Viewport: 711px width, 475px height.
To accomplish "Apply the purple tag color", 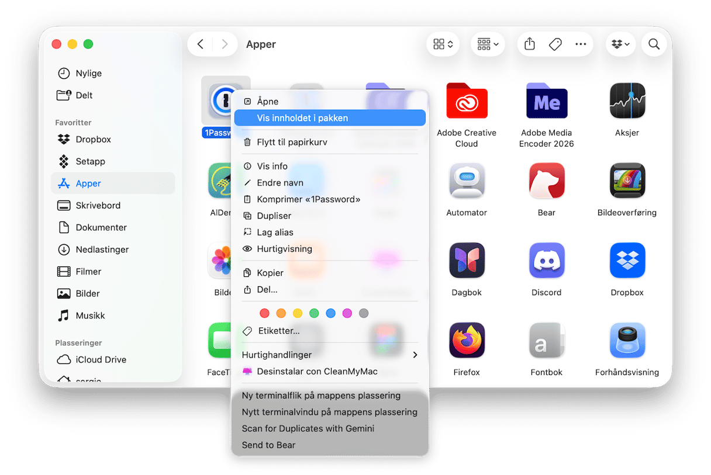I will pos(347,313).
